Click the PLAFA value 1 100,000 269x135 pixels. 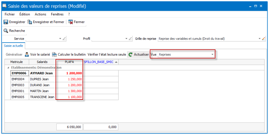click(x=75, y=97)
